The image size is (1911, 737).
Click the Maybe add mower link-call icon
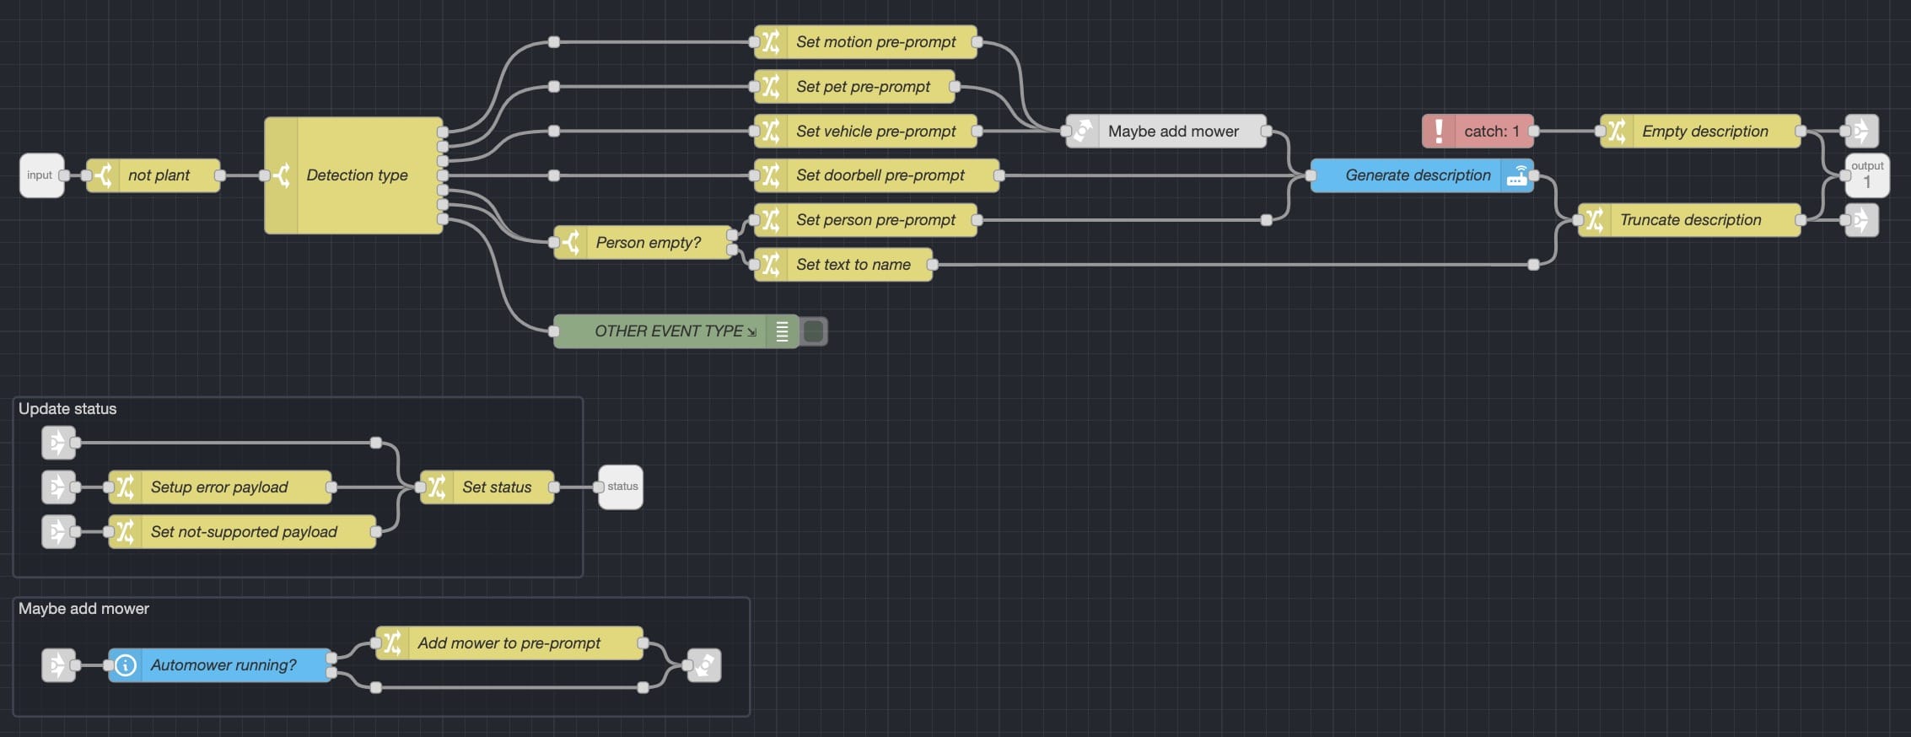(1083, 132)
